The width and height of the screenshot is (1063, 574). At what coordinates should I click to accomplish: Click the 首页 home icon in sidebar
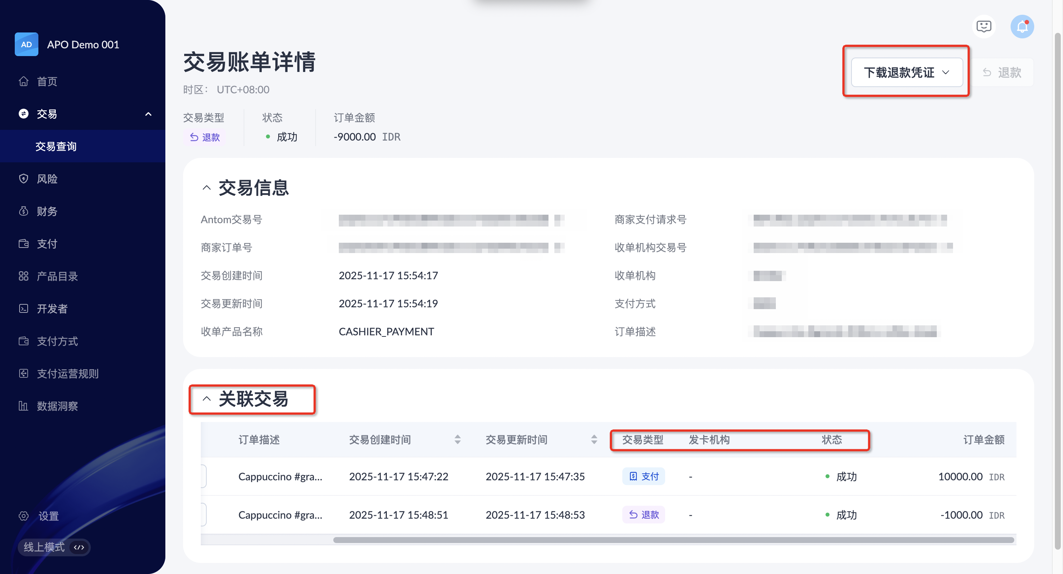click(x=24, y=81)
